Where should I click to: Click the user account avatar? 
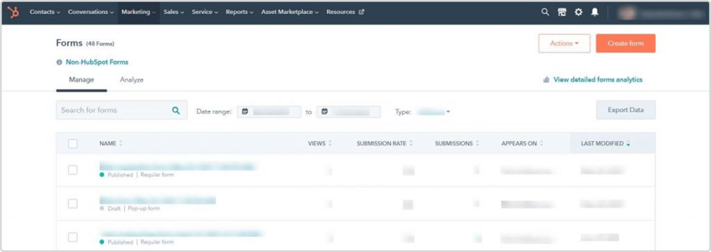[x=628, y=12]
